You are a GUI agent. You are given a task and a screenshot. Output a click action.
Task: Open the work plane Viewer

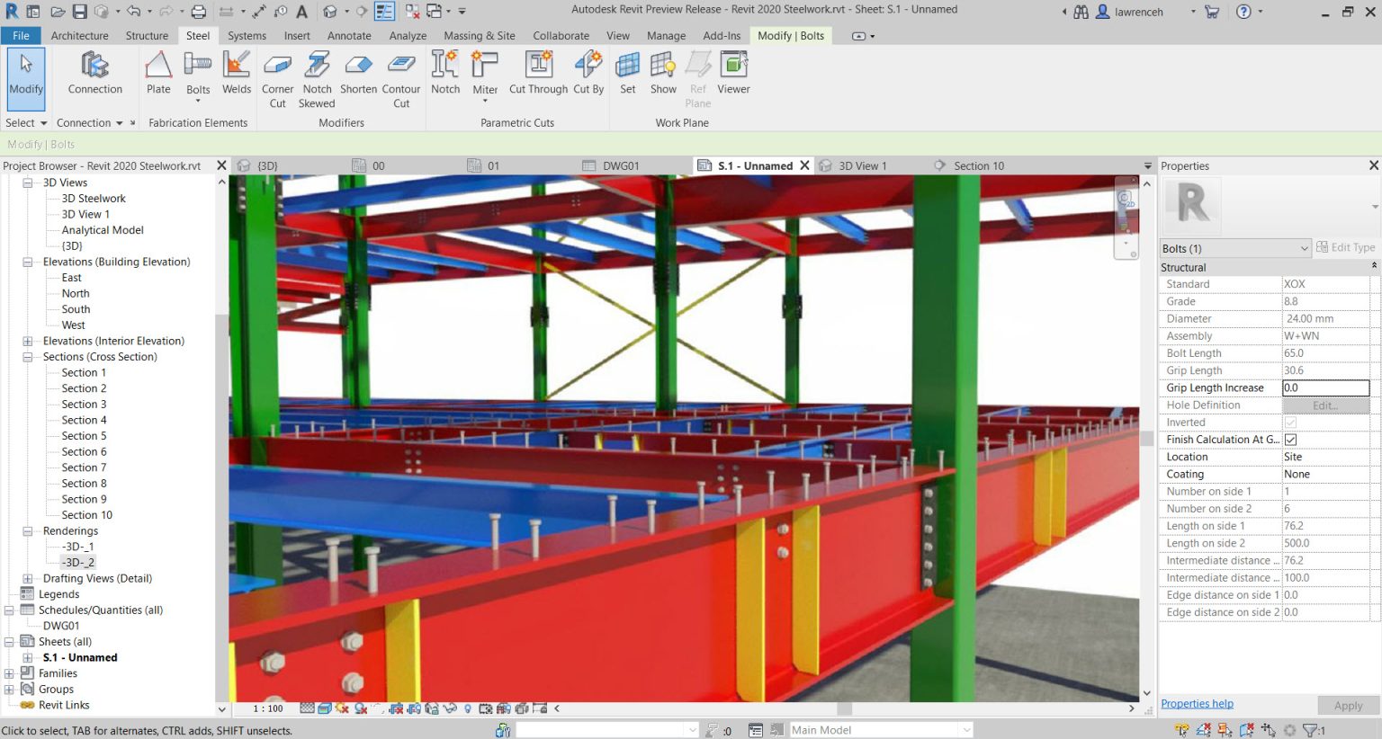point(733,73)
